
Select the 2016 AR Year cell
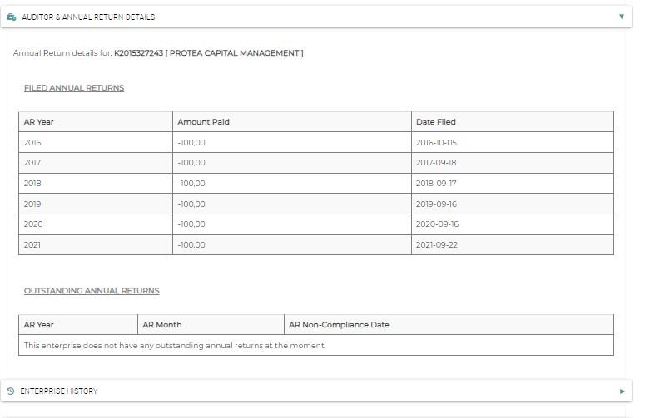point(32,142)
